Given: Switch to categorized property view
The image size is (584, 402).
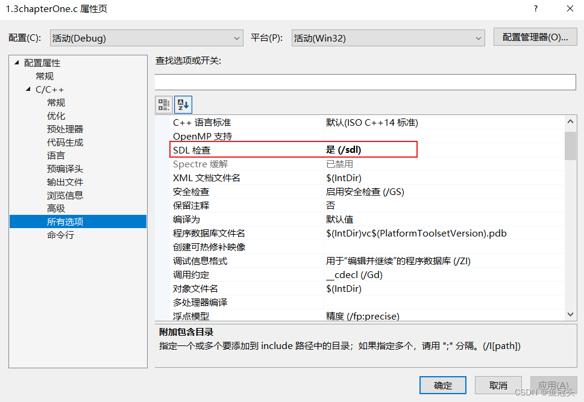Looking at the screenshot, I should pos(163,104).
